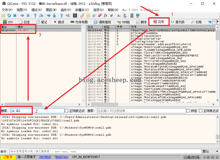Click the run to user code icon
Screen dimensions: 220x160
(67, 15)
